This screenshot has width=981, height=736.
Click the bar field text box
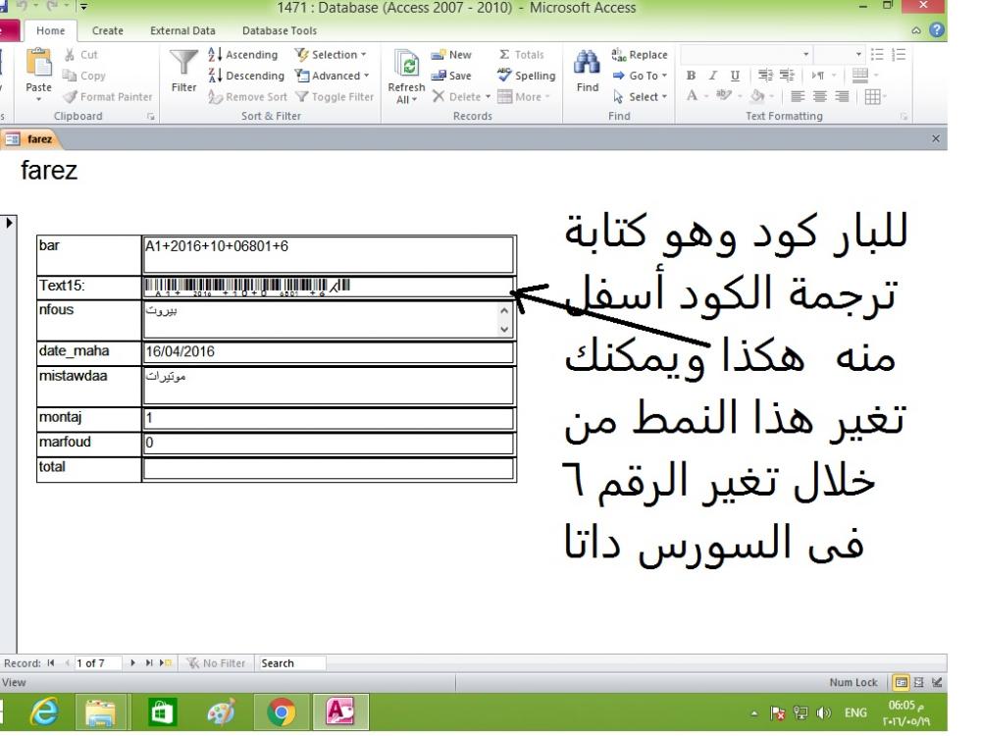(328, 254)
